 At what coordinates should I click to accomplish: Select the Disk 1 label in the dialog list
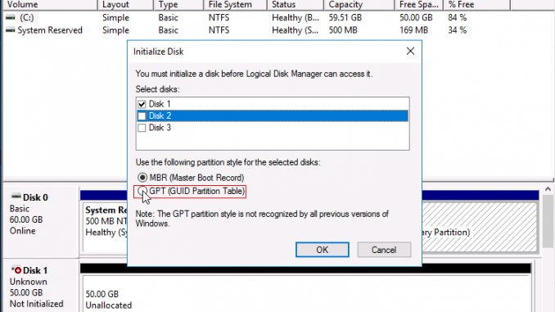point(160,104)
